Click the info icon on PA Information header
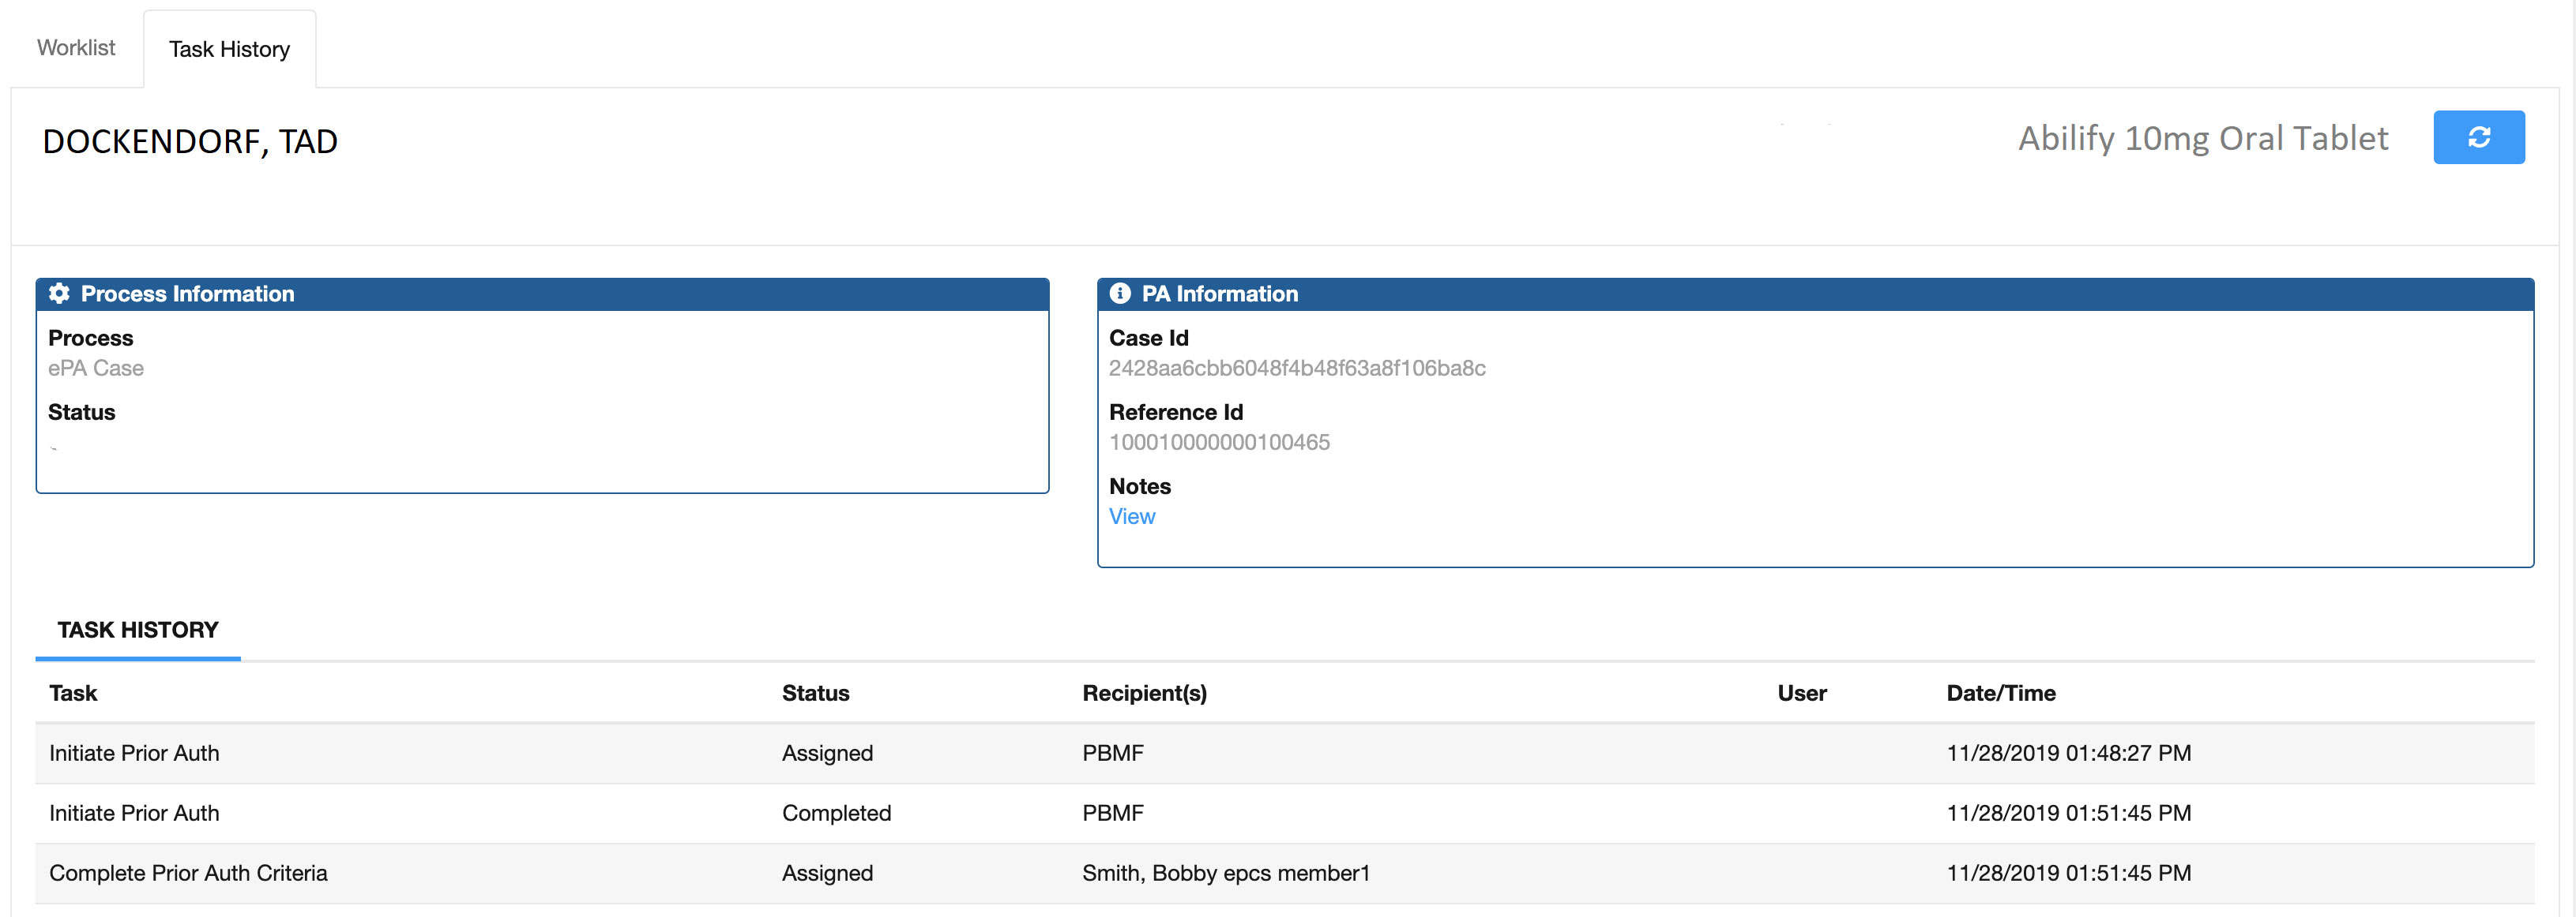2576x917 pixels. [x=1120, y=294]
